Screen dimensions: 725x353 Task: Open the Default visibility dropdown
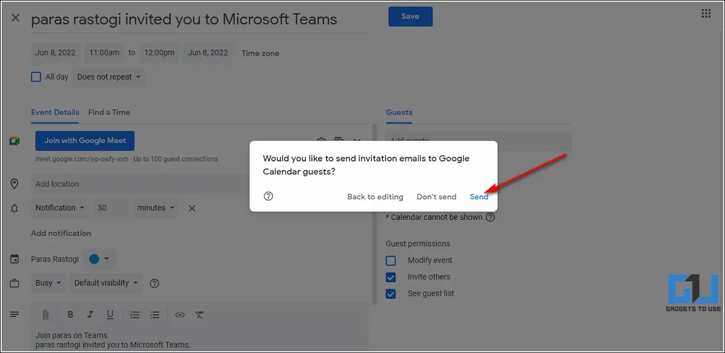[x=107, y=283]
